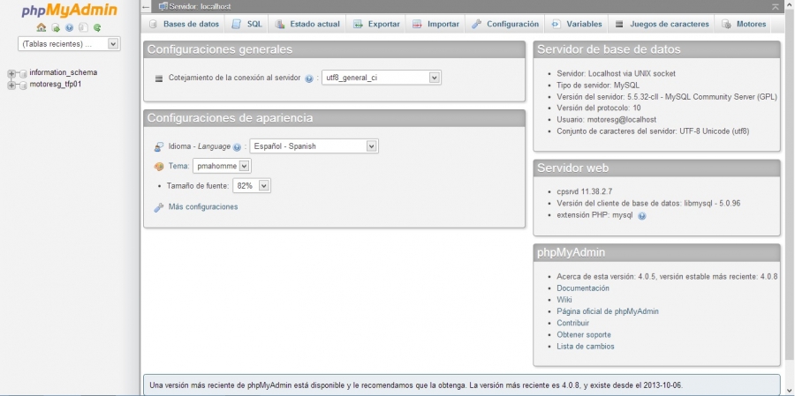The height and width of the screenshot is (396, 795).
Task: Expand the information_schema database node
Action: (11, 73)
